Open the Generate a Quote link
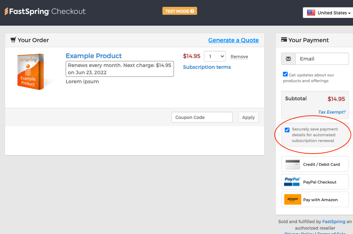 tap(234, 40)
